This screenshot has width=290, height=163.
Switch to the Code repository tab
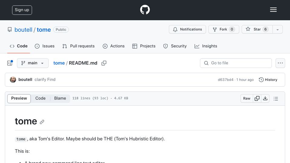click(x=18, y=46)
